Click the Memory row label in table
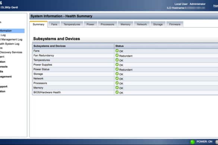This screenshot has width=218, height=145. (38, 88)
